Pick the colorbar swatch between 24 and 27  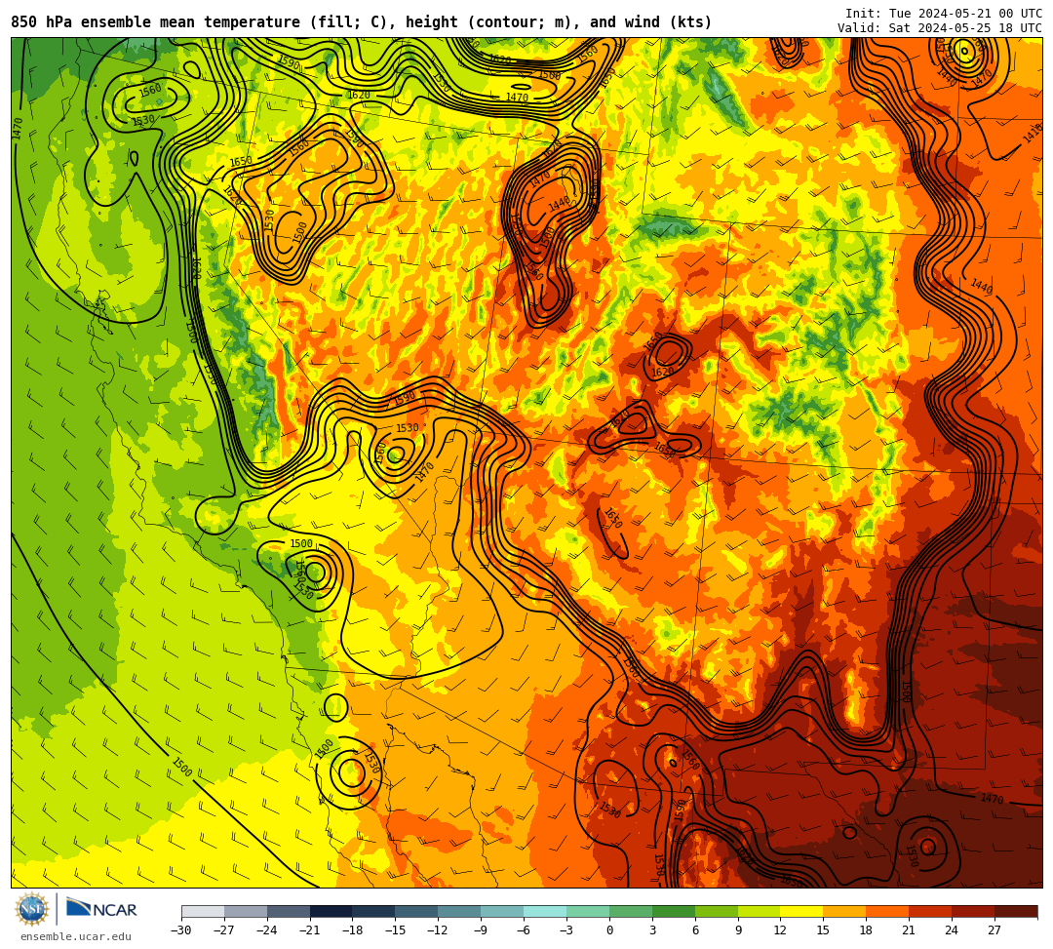pos(974,911)
